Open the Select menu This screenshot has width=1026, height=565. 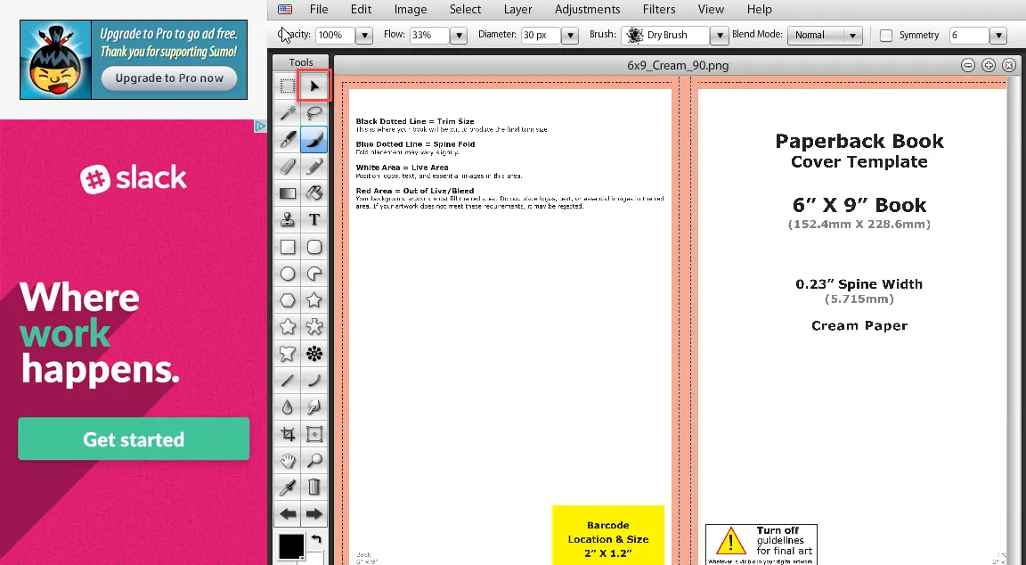point(465,9)
